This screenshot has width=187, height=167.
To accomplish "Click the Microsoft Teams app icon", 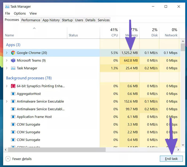I will 13,61.
